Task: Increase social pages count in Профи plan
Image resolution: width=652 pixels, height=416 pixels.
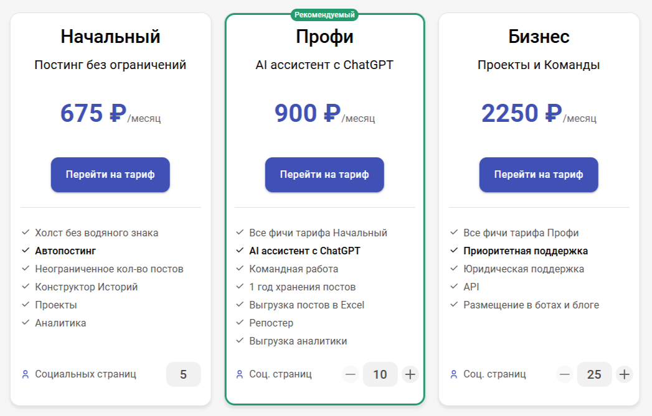Action: pyautogui.click(x=410, y=374)
